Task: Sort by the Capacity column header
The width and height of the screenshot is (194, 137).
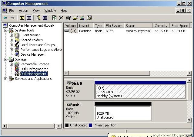Action: [161, 25]
